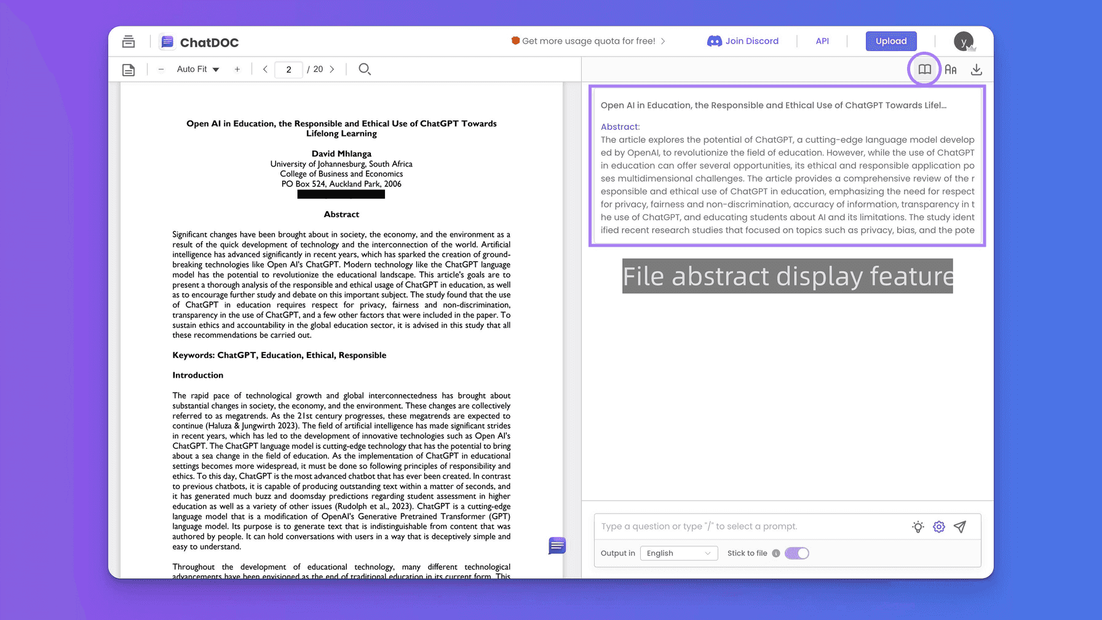Open chat settings gear
This screenshot has height=620, width=1102.
click(939, 527)
